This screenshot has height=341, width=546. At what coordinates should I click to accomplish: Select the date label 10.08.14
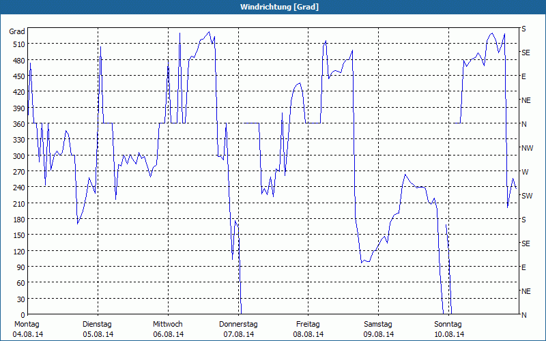click(x=448, y=334)
